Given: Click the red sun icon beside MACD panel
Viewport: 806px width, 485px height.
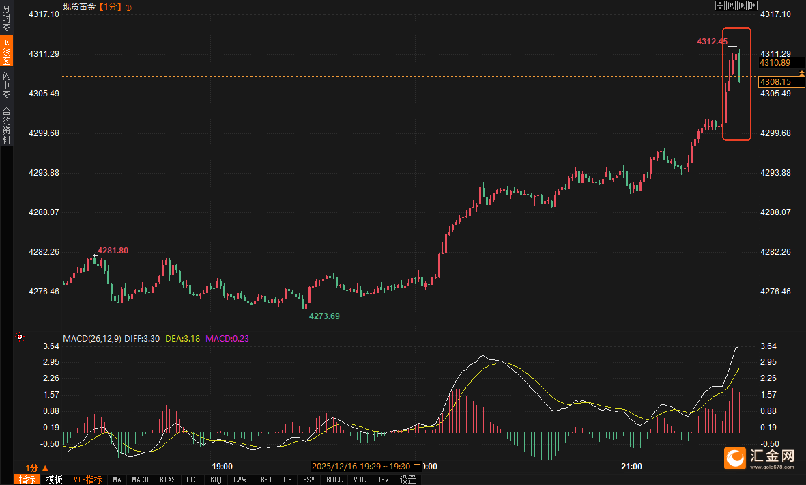Looking at the screenshot, I should tap(20, 337).
